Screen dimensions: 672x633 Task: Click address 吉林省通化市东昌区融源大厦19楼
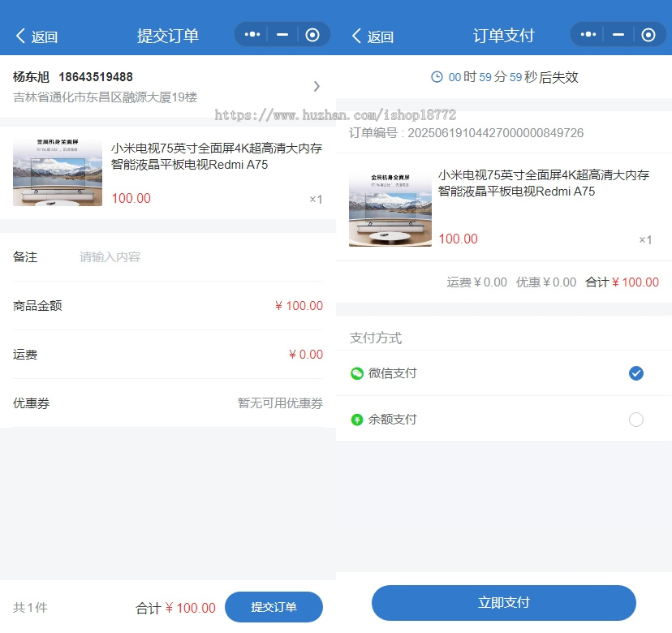[x=105, y=97]
